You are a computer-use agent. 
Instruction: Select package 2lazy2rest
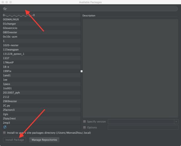point(42,119)
